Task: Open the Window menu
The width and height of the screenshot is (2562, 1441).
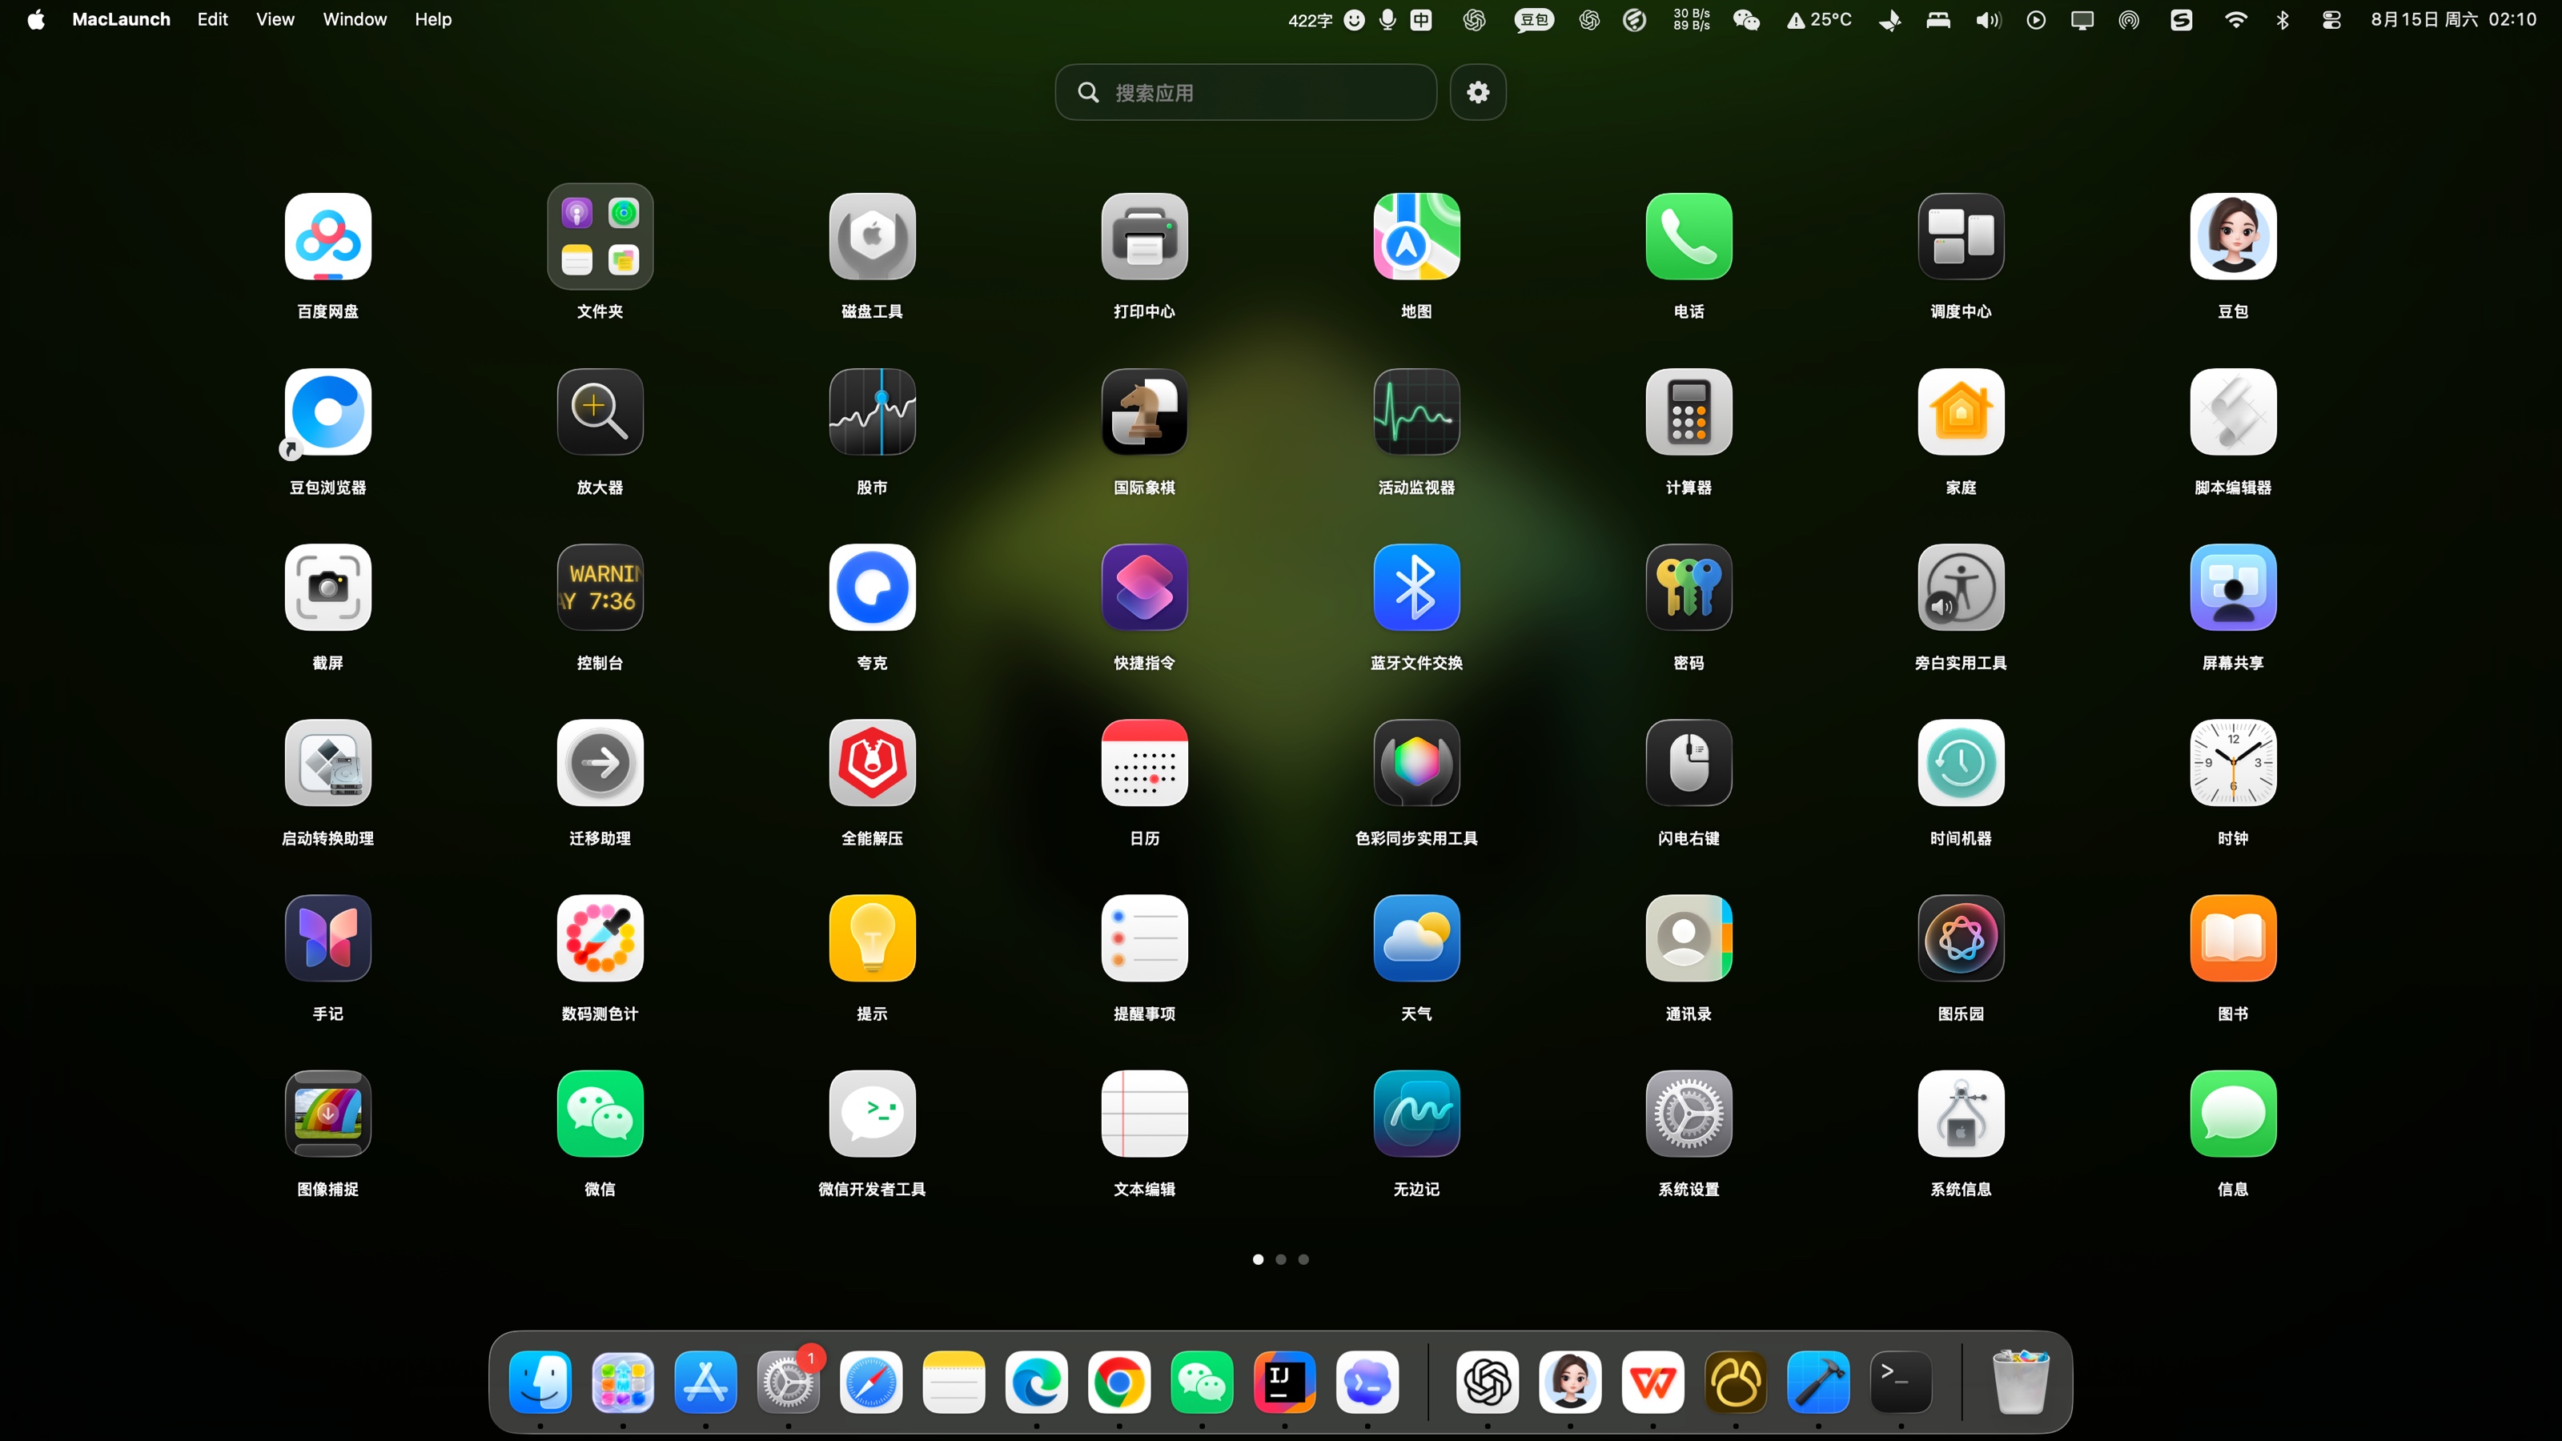Action: tap(355, 19)
